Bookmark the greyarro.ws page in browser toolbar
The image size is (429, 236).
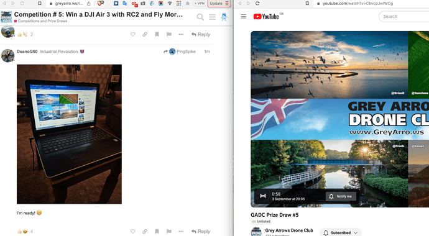[40, 3]
